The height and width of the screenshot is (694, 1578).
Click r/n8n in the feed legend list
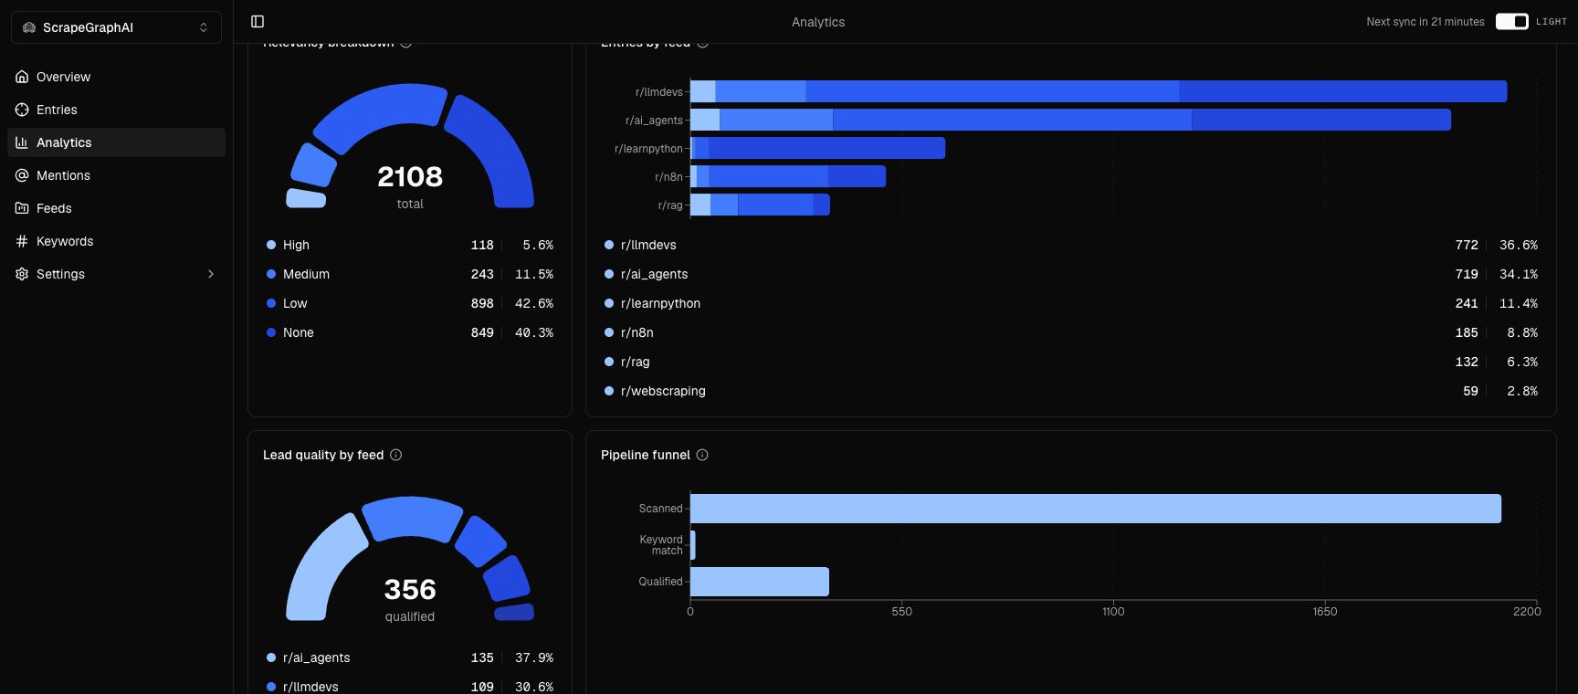(x=636, y=332)
